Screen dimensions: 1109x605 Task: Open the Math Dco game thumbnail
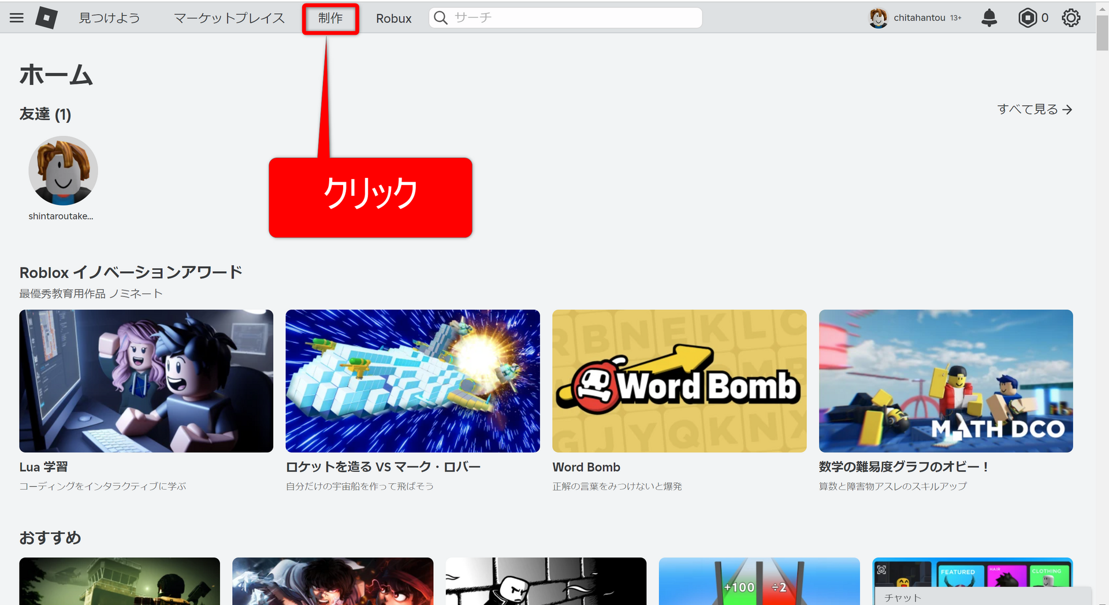tap(946, 381)
